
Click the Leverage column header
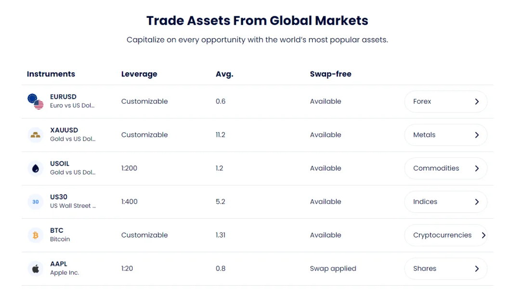[139, 74]
